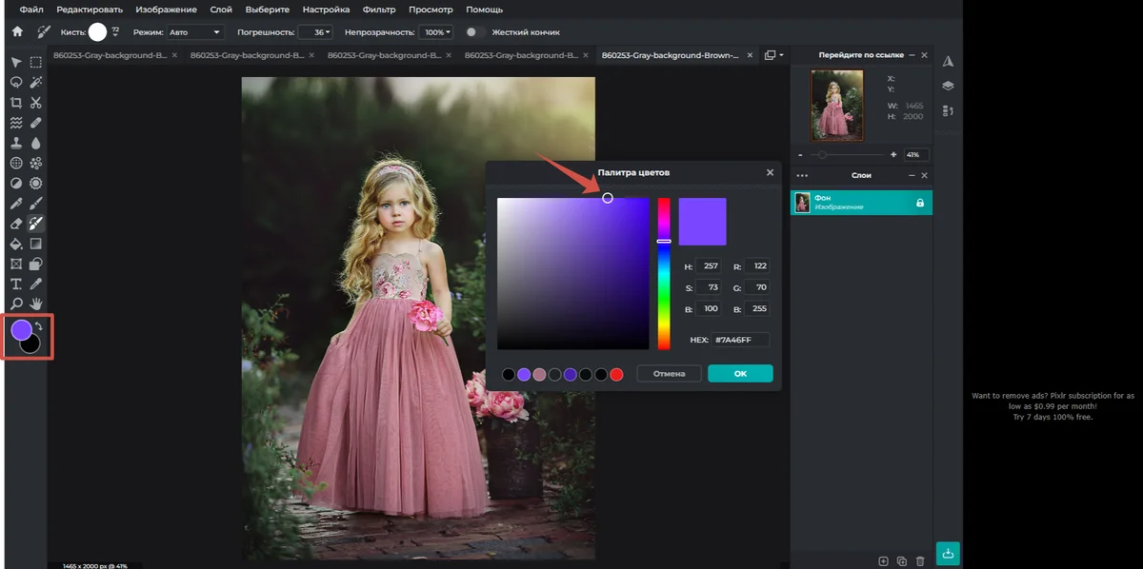Pick the red preset color swatch

coord(616,375)
